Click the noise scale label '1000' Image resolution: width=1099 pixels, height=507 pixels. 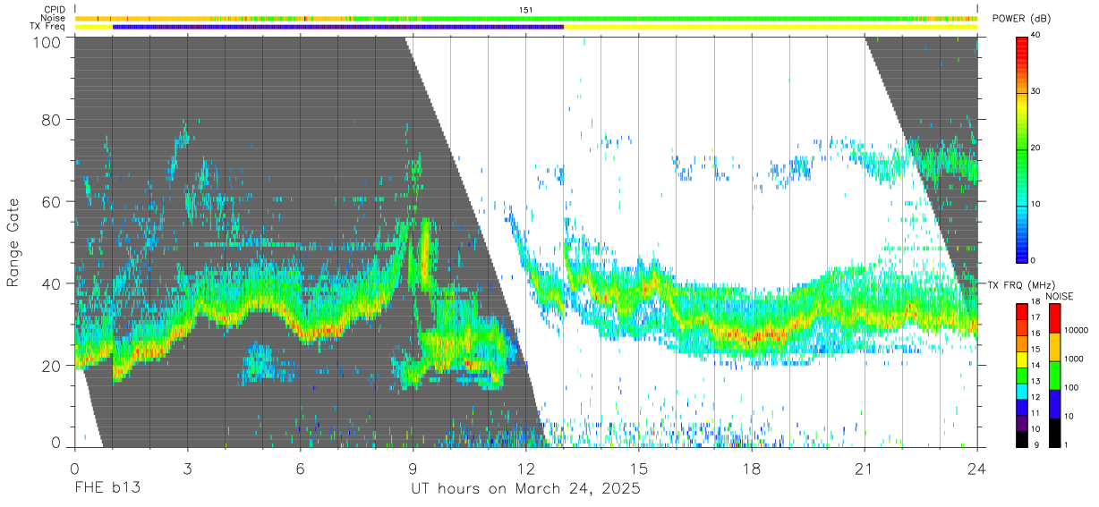pyautogui.click(x=1074, y=359)
